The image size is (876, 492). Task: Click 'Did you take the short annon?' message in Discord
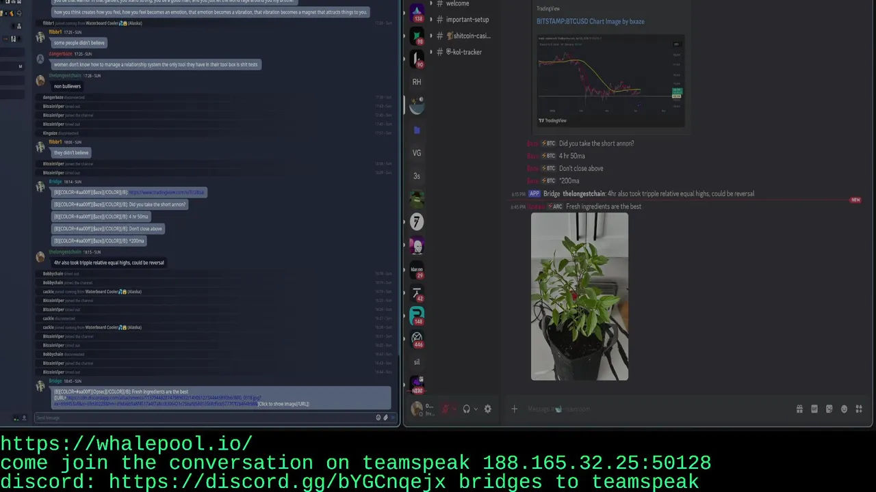click(596, 143)
